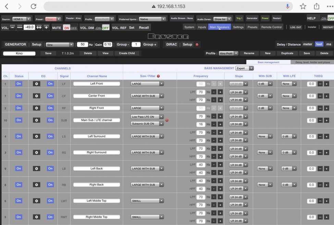Open the browser three-dot menu
334x225 pixels.
click(330, 6)
